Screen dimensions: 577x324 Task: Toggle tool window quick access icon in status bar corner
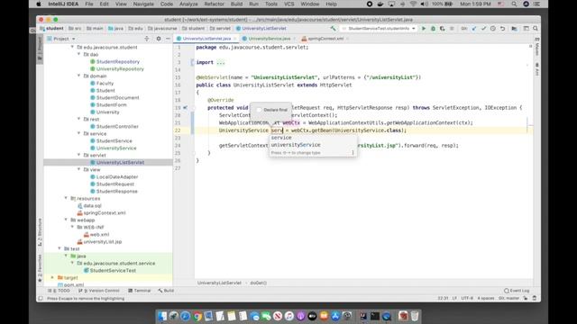[41, 298]
